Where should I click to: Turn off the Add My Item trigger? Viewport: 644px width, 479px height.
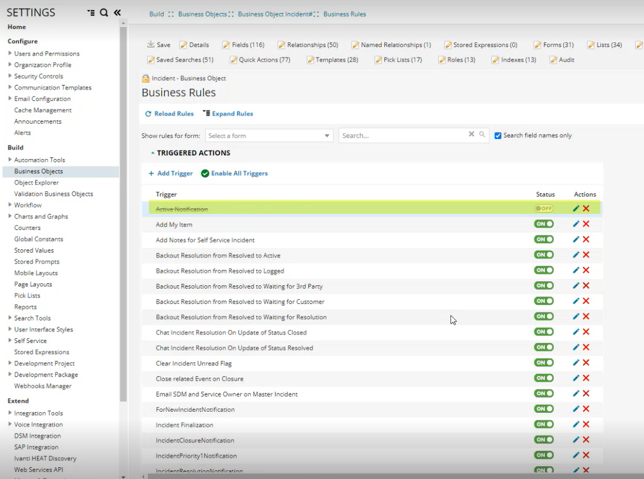[x=544, y=224]
